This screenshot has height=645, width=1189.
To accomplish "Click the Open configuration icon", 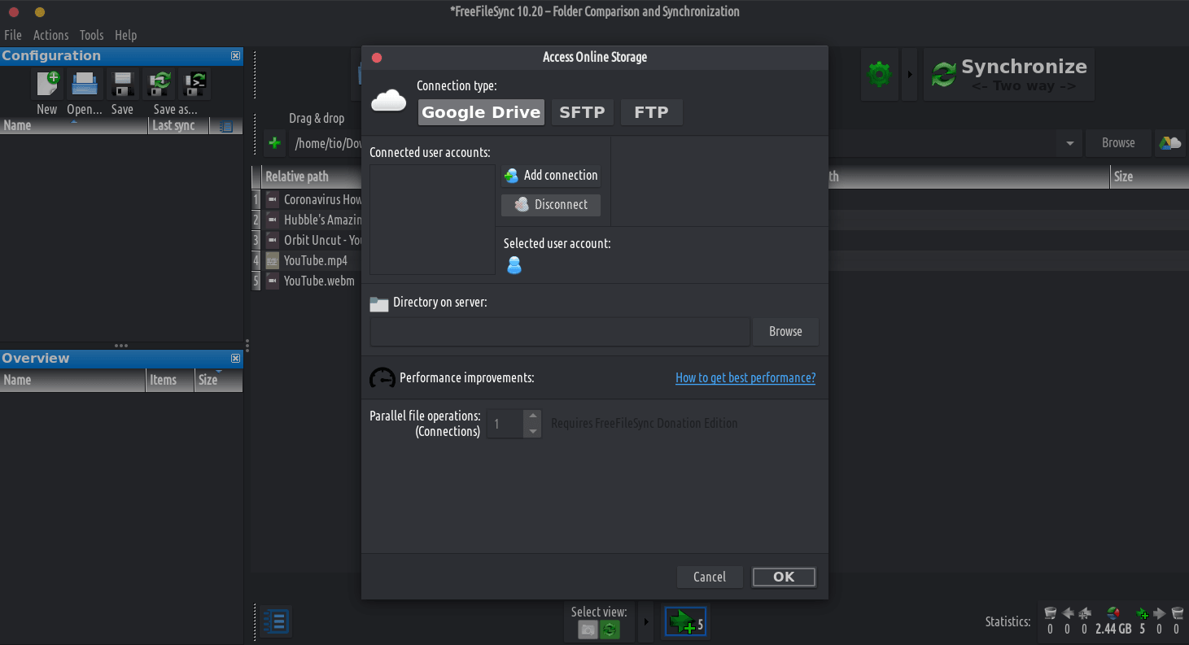I will click(x=85, y=83).
